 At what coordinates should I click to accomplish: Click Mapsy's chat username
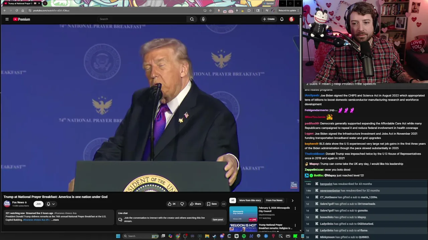(x=314, y=164)
